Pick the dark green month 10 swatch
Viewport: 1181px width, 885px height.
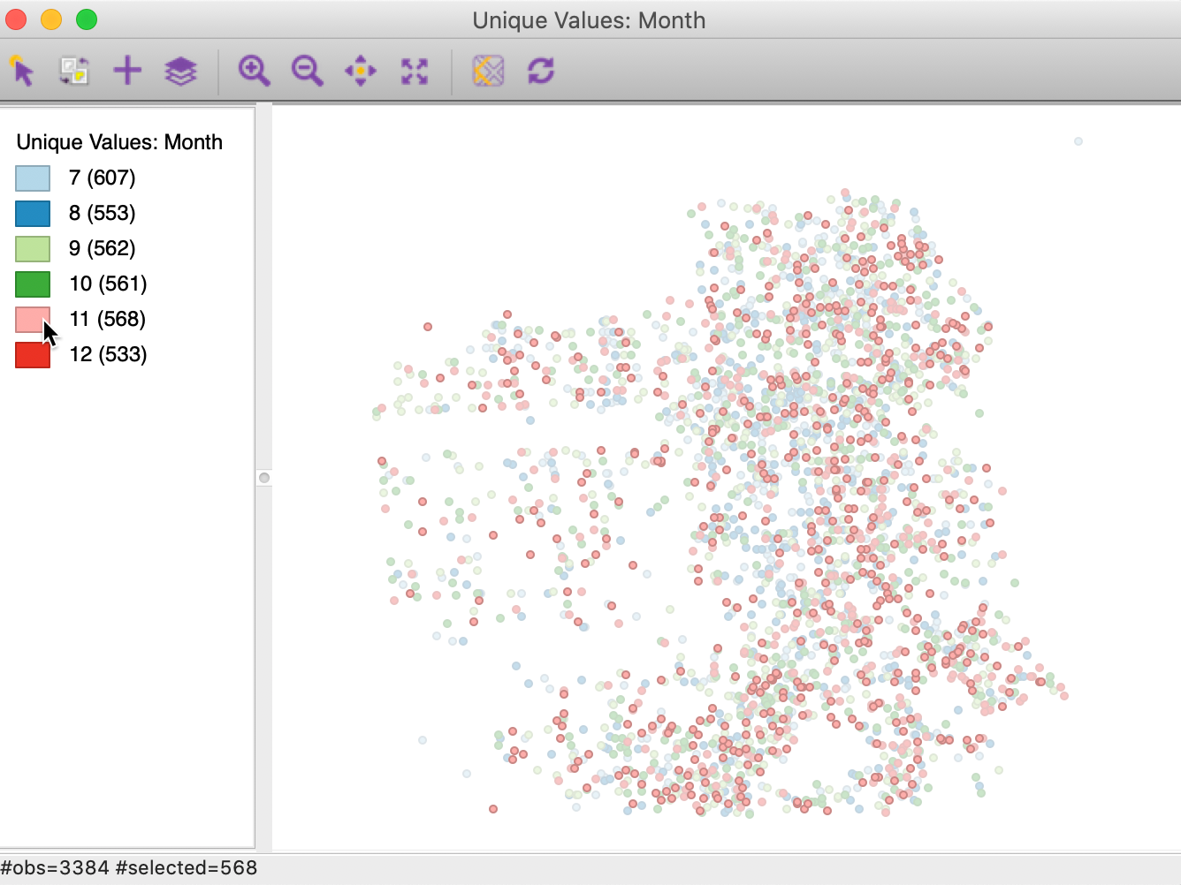pos(33,284)
